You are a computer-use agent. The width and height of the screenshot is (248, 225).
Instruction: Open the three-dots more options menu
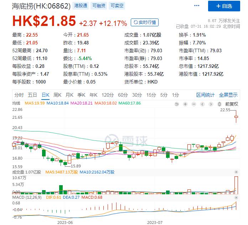pos(197,6)
